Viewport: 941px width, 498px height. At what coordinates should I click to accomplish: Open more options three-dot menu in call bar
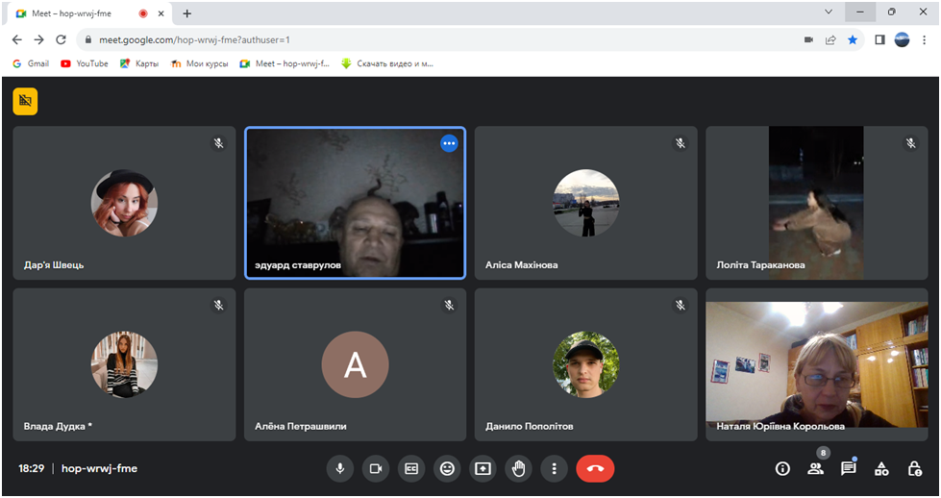click(554, 468)
